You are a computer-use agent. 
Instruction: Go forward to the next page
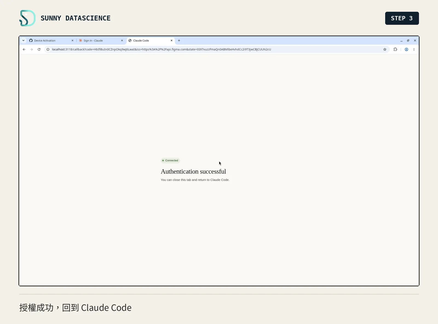coord(31,49)
